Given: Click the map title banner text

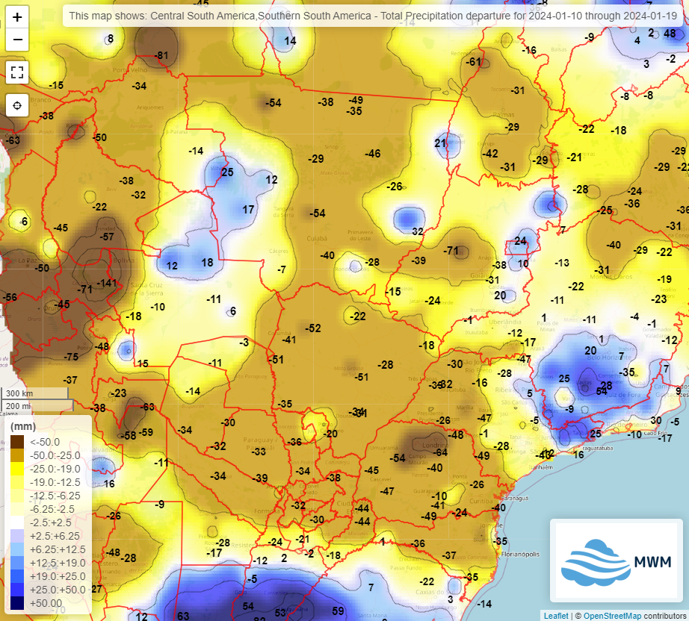Looking at the screenshot, I should pyautogui.click(x=372, y=13).
